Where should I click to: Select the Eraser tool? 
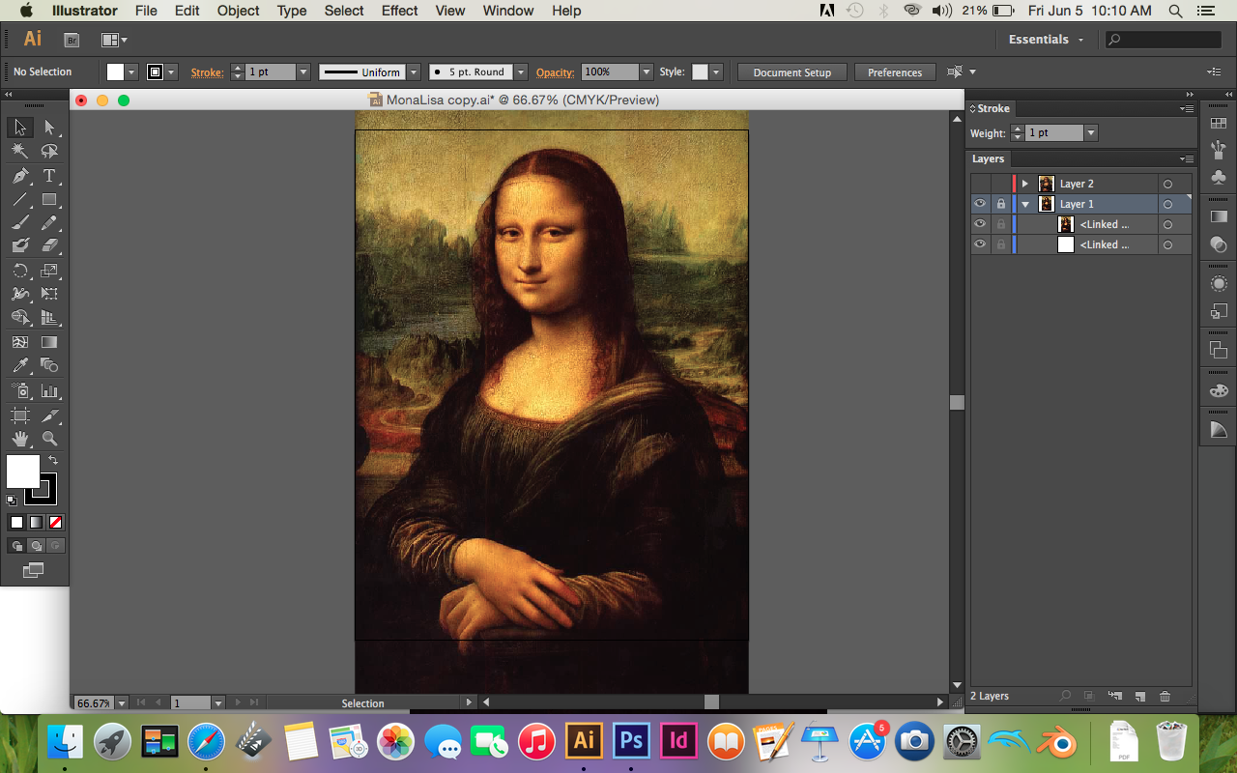pos(49,246)
